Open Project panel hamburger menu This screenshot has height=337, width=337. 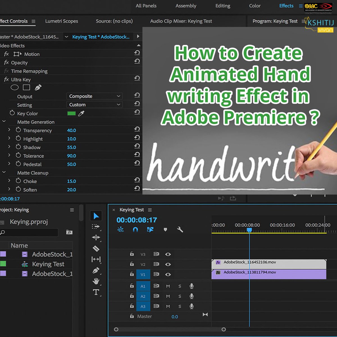click(72, 210)
